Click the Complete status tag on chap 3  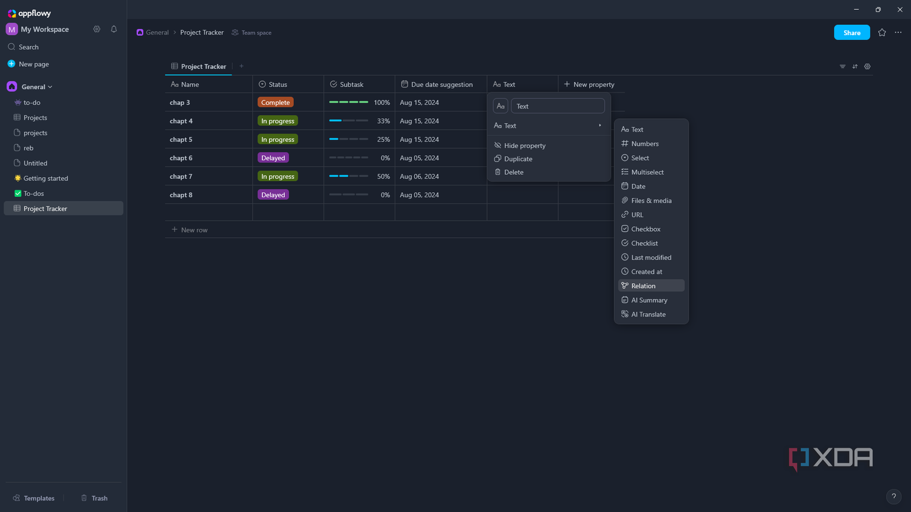click(x=276, y=103)
